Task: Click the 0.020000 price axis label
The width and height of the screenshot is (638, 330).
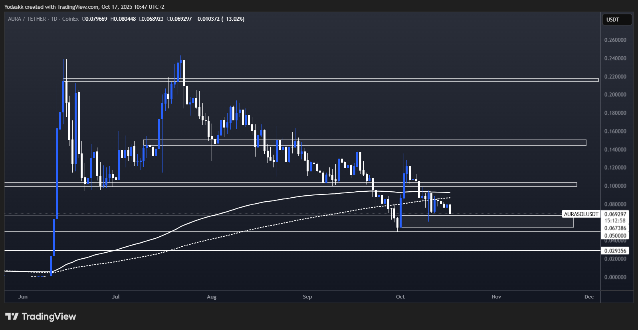Action: click(x=615, y=259)
